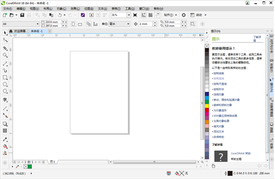Image resolution: width=275 pixels, height=179 pixels.
Task: Select the Rectangle tool
Action: [x=5, y=78]
